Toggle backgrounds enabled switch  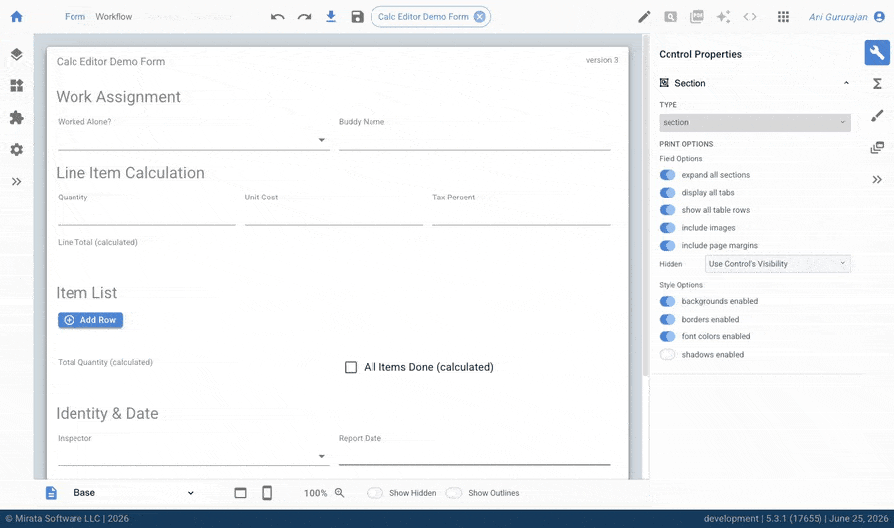pos(668,301)
